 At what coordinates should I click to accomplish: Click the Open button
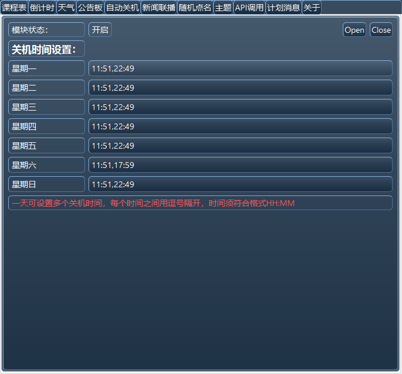coord(354,30)
